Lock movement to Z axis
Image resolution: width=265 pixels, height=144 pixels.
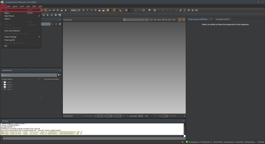coord(91,10)
